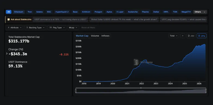This screenshot has height=105, width=213.
Task: Filter stablecoins by Ethereum chain
Action: click(x=19, y=12)
